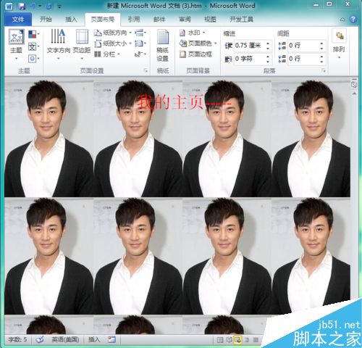The height and width of the screenshot is (348, 362).
Task: Switch to Print Layout view button
Action: [220, 340]
